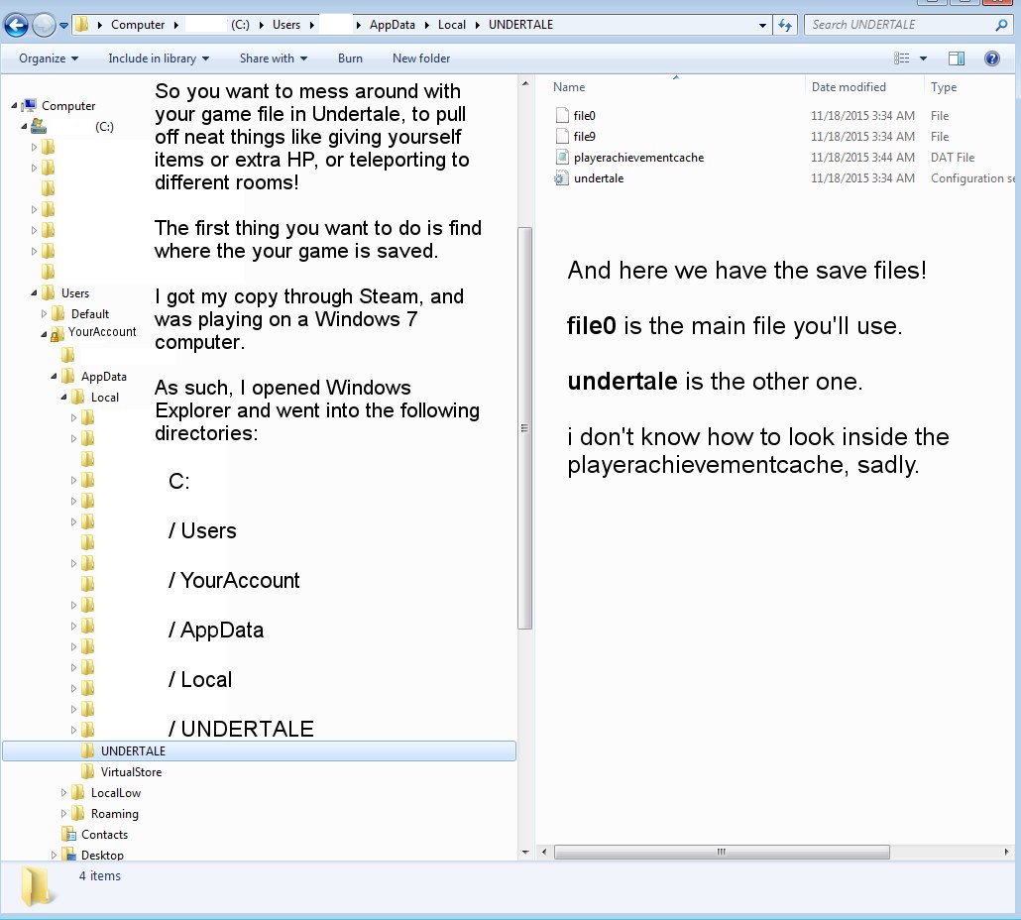Viewport: 1021px width, 920px height.
Task: Open the Share with dropdown
Action: point(273,58)
